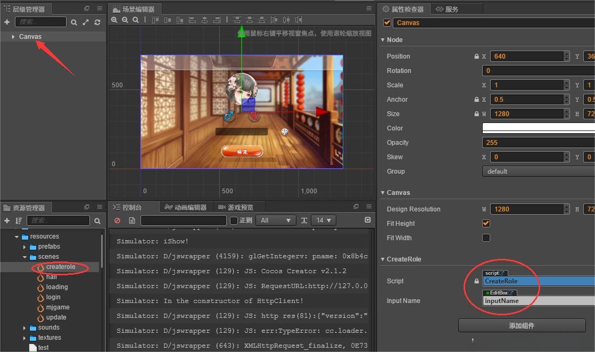
Task: Expand all hierarchy nodes with arrows icon
Action: coord(86,22)
